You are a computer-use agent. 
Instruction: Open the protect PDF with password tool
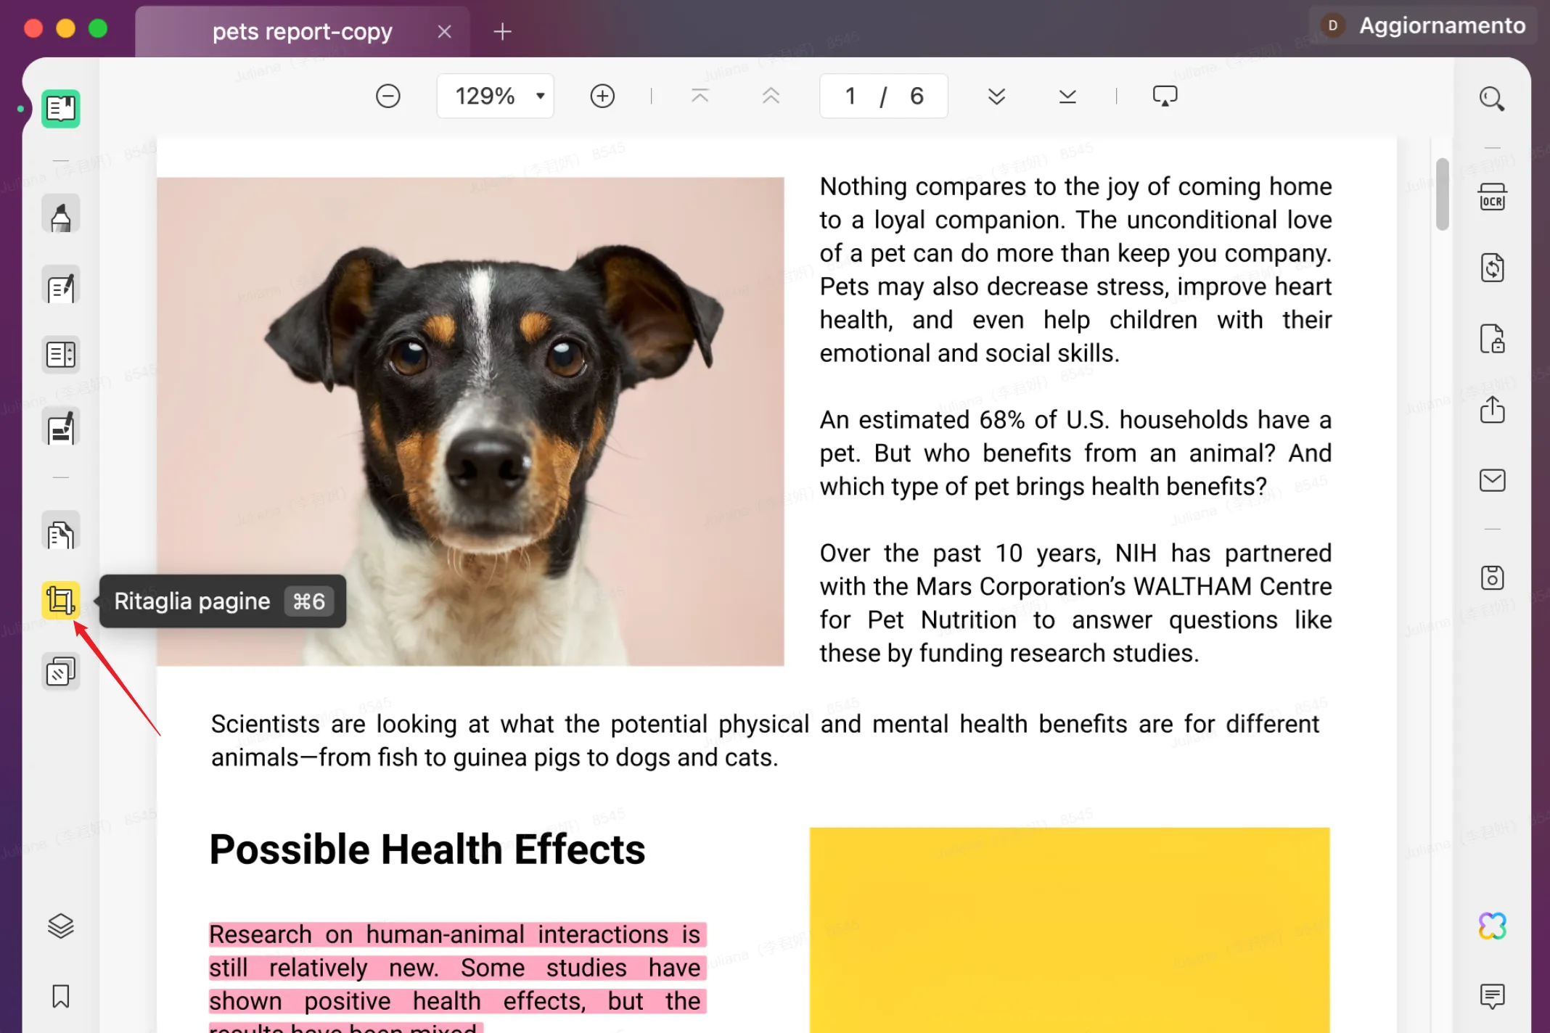coord(1493,339)
